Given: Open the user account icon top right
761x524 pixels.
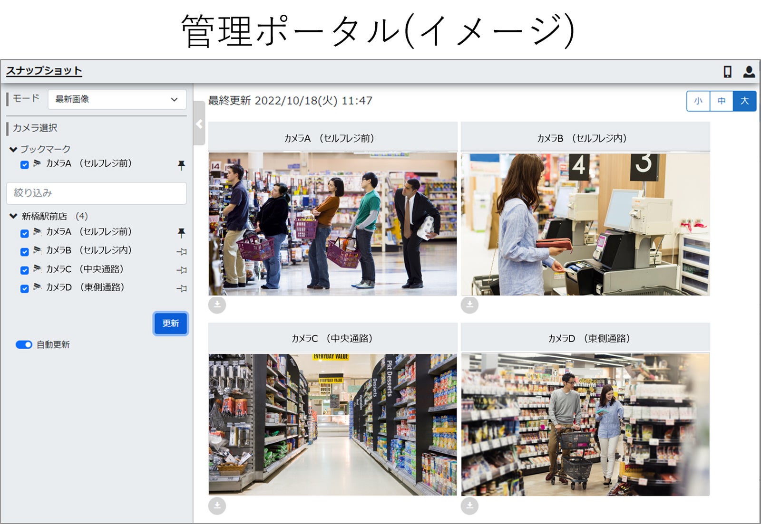Looking at the screenshot, I should tap(749, 71).
